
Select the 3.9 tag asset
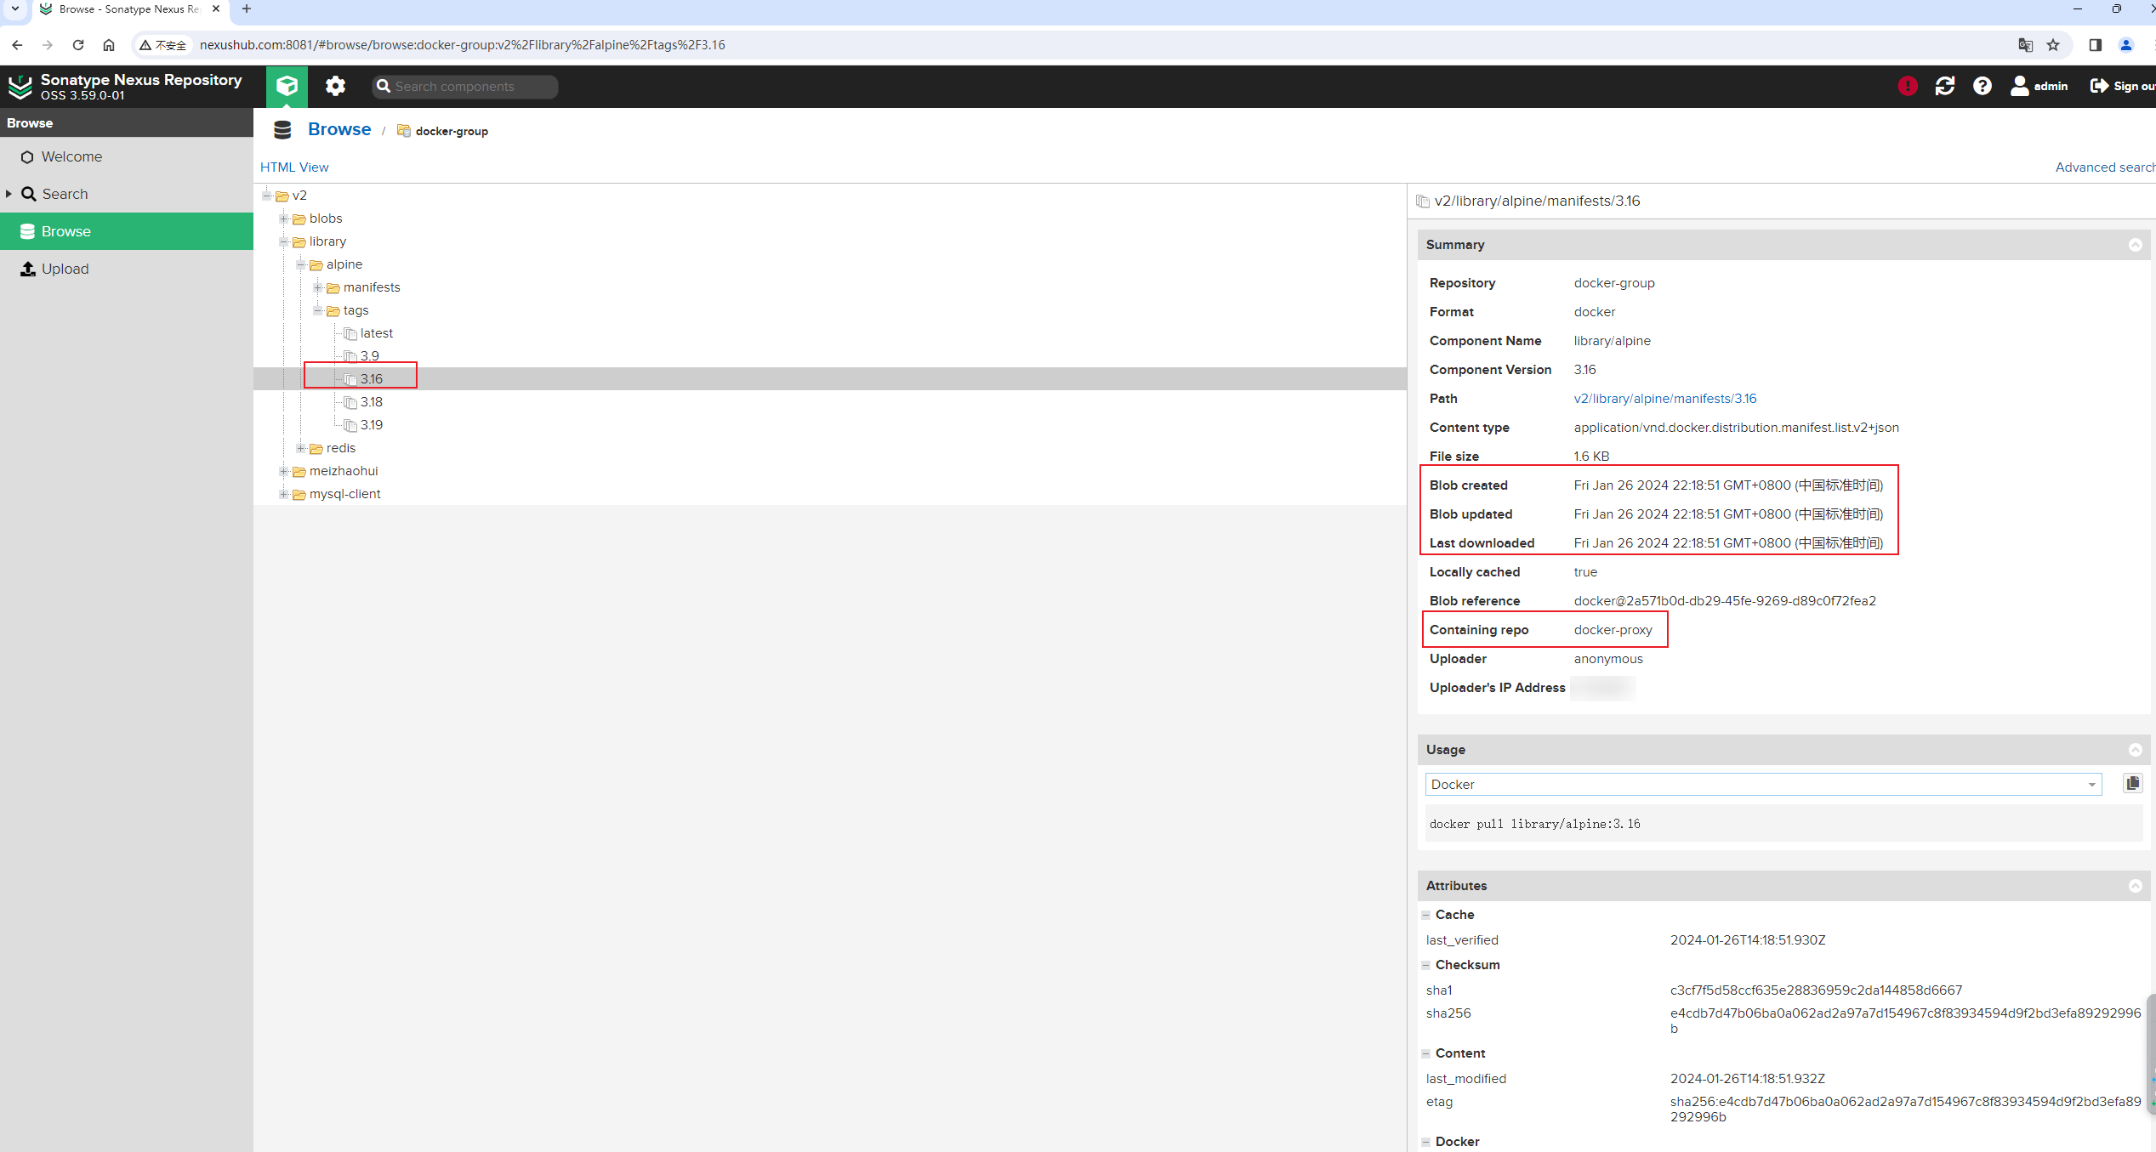click(x=369, y=356)
